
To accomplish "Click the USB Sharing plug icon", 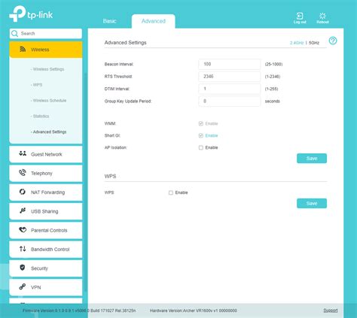I will point(23,210).
